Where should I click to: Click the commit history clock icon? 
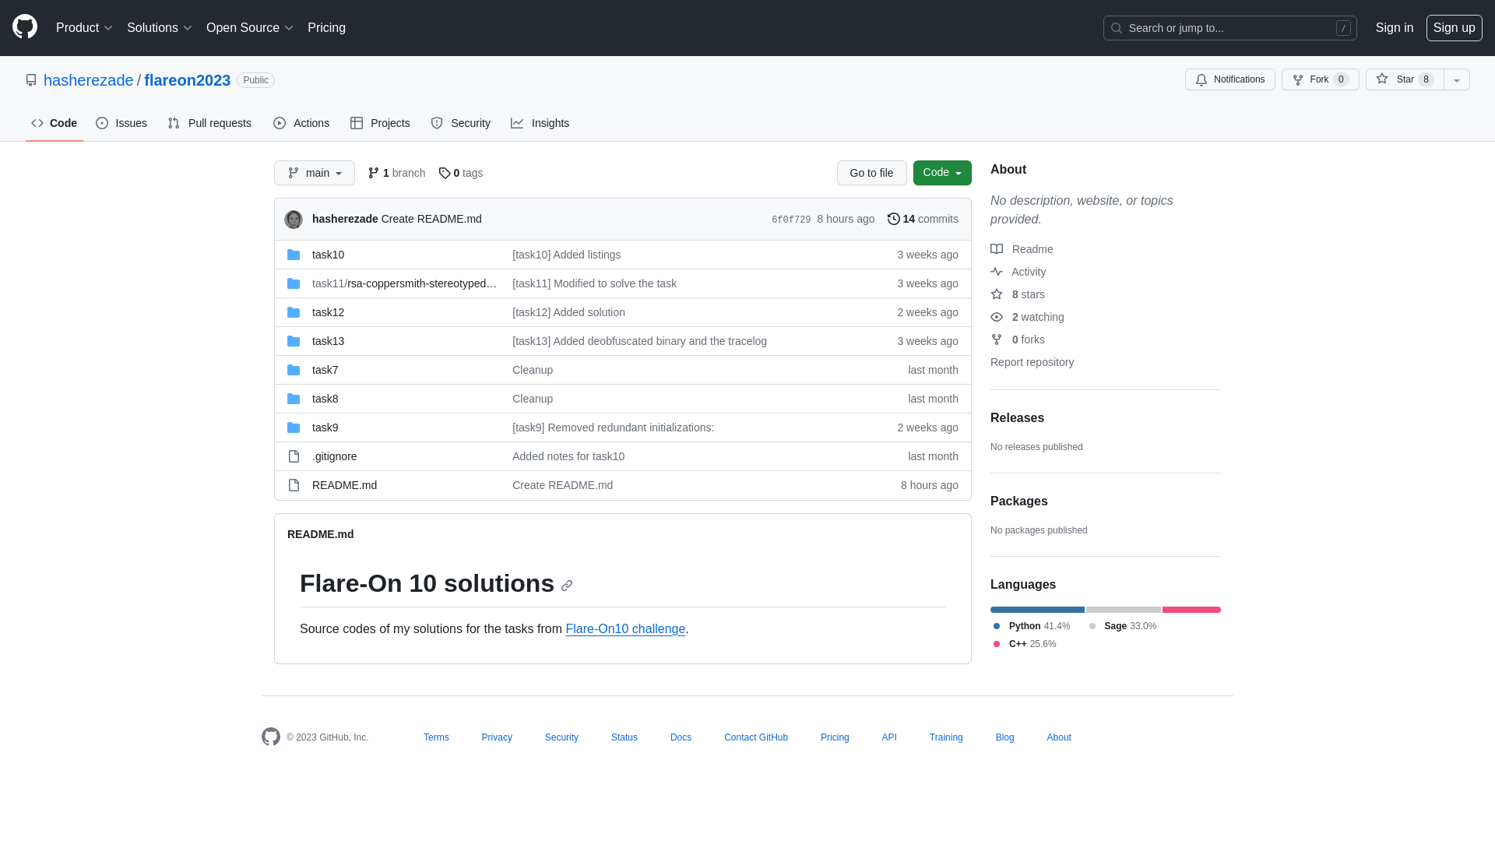tap(894, 219)
